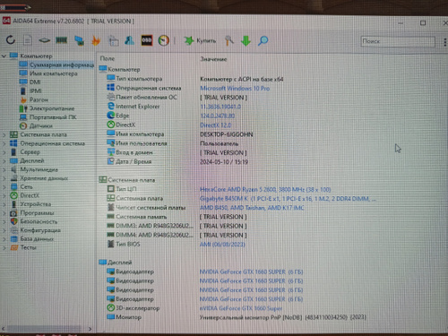Select the DESKTOP-6JGGOHN computer name value
Image resolution: width=448 pixels, height=336 pixels.
click(227, 134)
